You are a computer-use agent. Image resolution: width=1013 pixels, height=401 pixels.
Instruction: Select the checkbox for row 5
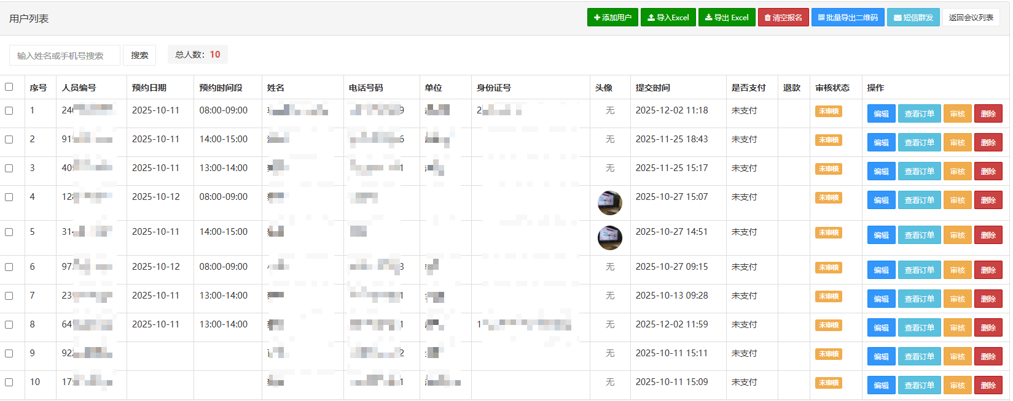[9, 232]
